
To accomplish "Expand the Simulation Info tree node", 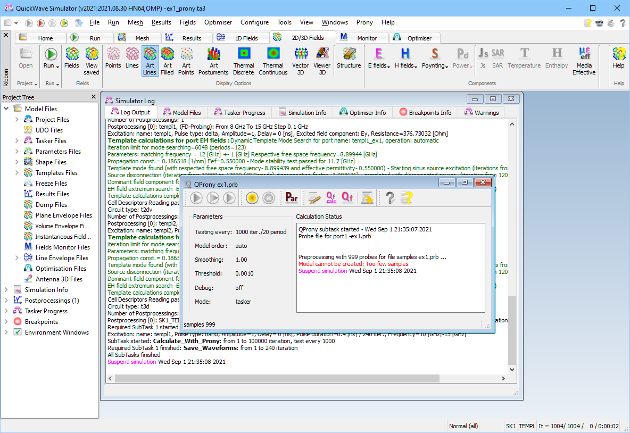I will click(6, 289).
